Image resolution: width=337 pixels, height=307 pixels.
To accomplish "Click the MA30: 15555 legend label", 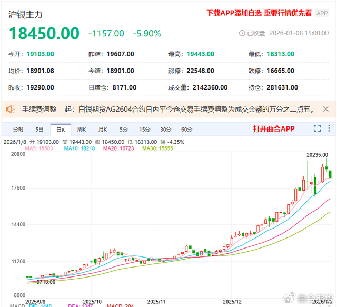I will point(157,148).
